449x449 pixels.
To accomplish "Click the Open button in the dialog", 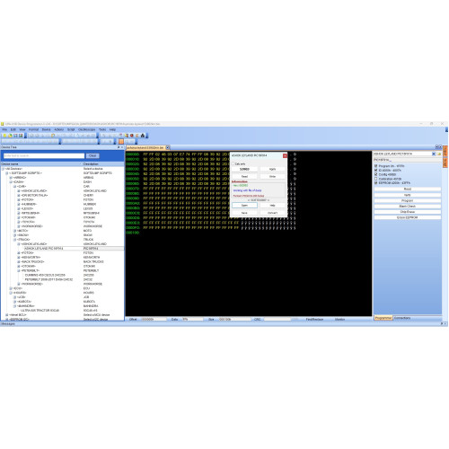I will click(244, 206).
